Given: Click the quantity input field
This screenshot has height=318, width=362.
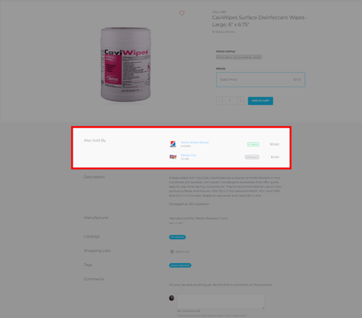Looking at the screenshot, I should [230, 100].
